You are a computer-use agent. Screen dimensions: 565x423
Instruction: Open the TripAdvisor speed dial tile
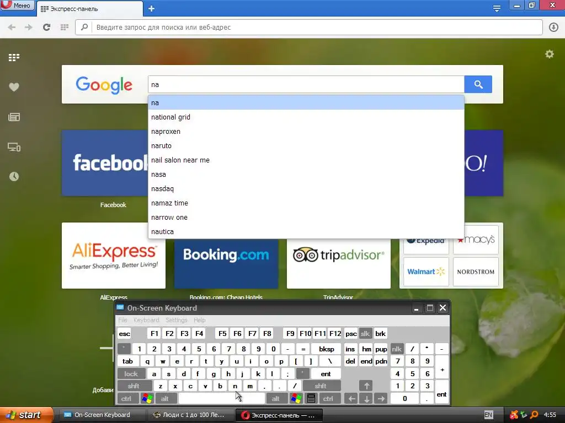pyautogui.click(x=339, y=263)
